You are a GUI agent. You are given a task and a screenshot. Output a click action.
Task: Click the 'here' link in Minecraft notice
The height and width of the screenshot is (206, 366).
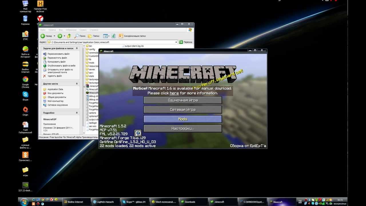[174, 93]
